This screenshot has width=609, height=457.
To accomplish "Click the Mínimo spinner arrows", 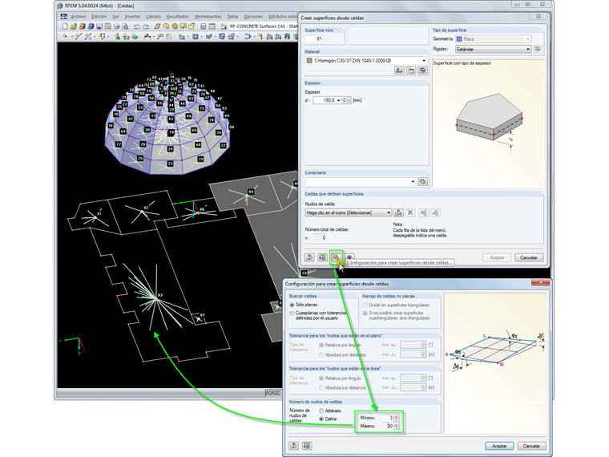I will pyautogui.click(x=396, y=418).
